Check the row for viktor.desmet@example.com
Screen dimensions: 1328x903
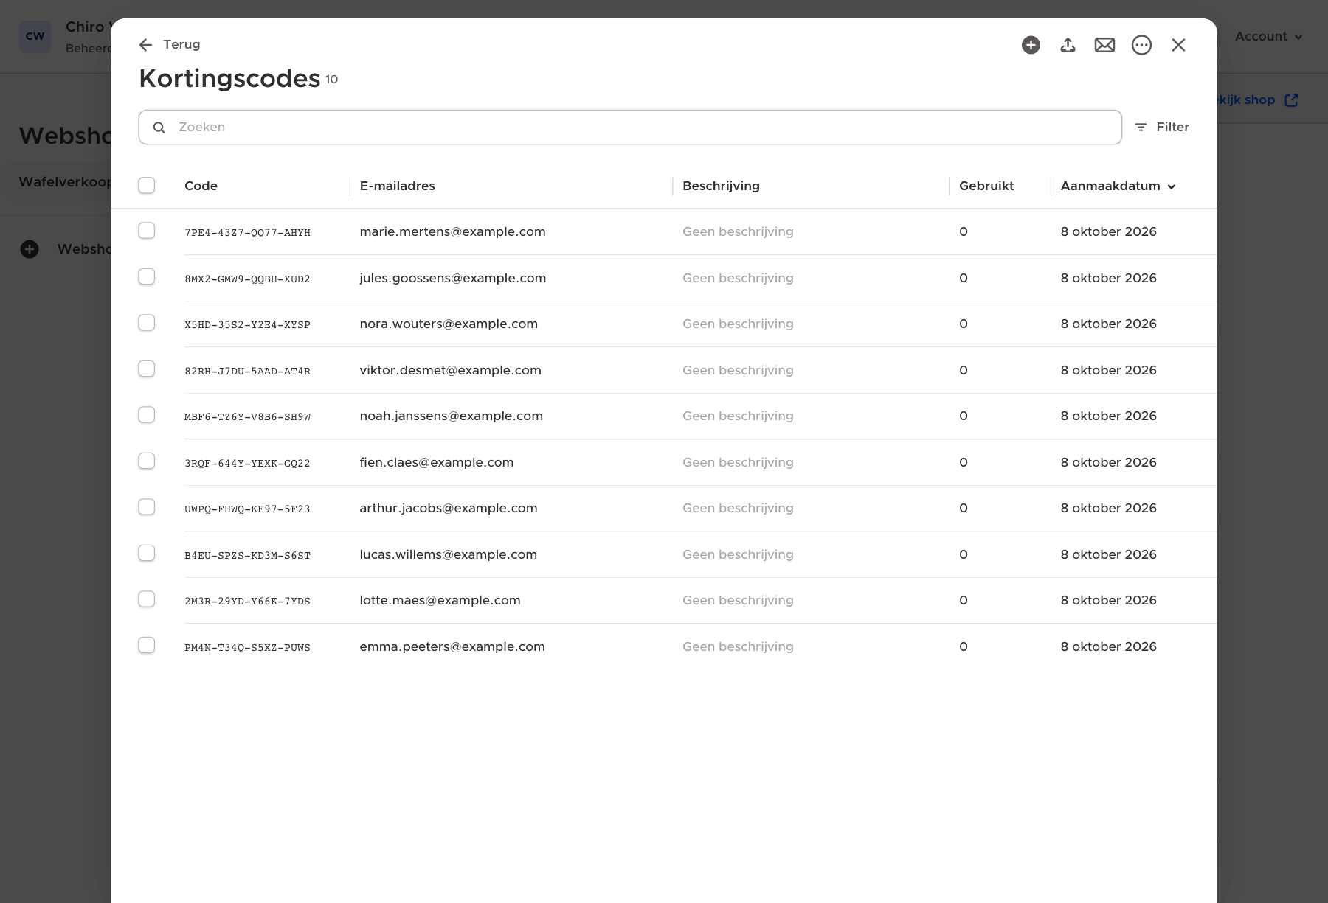(x=147, y=369)
